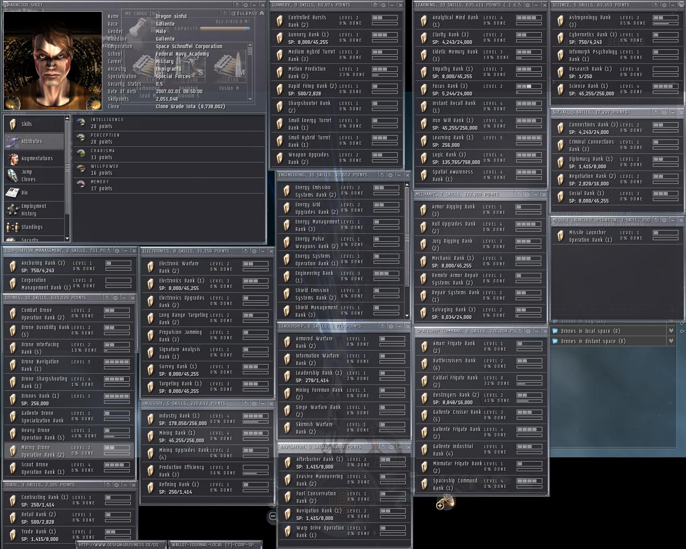Click the Anchoring Rank (3) skill book icon
686x549 pixels.
click(x=12, y=266)
